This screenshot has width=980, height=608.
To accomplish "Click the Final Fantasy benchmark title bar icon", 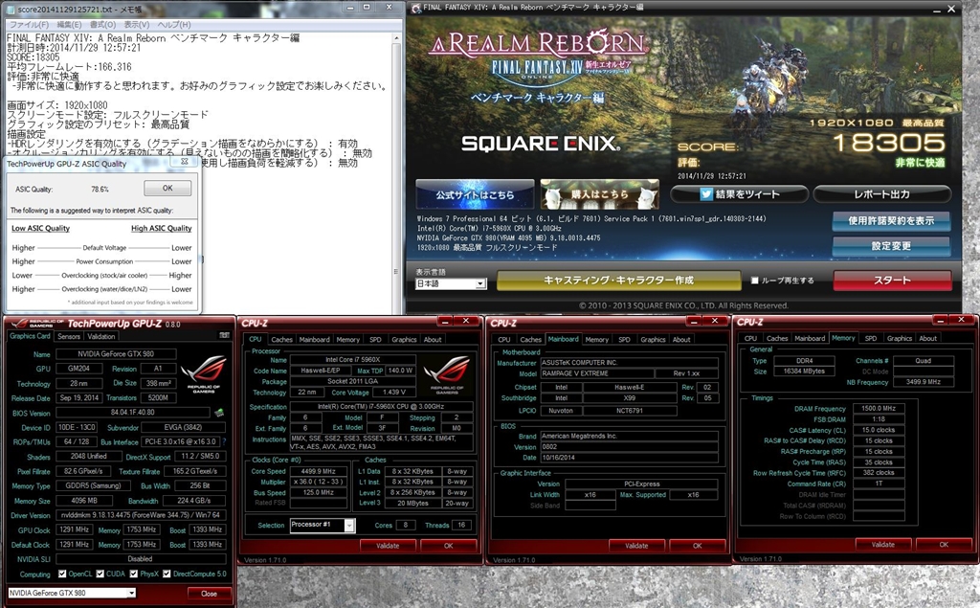I will [416, 8].
